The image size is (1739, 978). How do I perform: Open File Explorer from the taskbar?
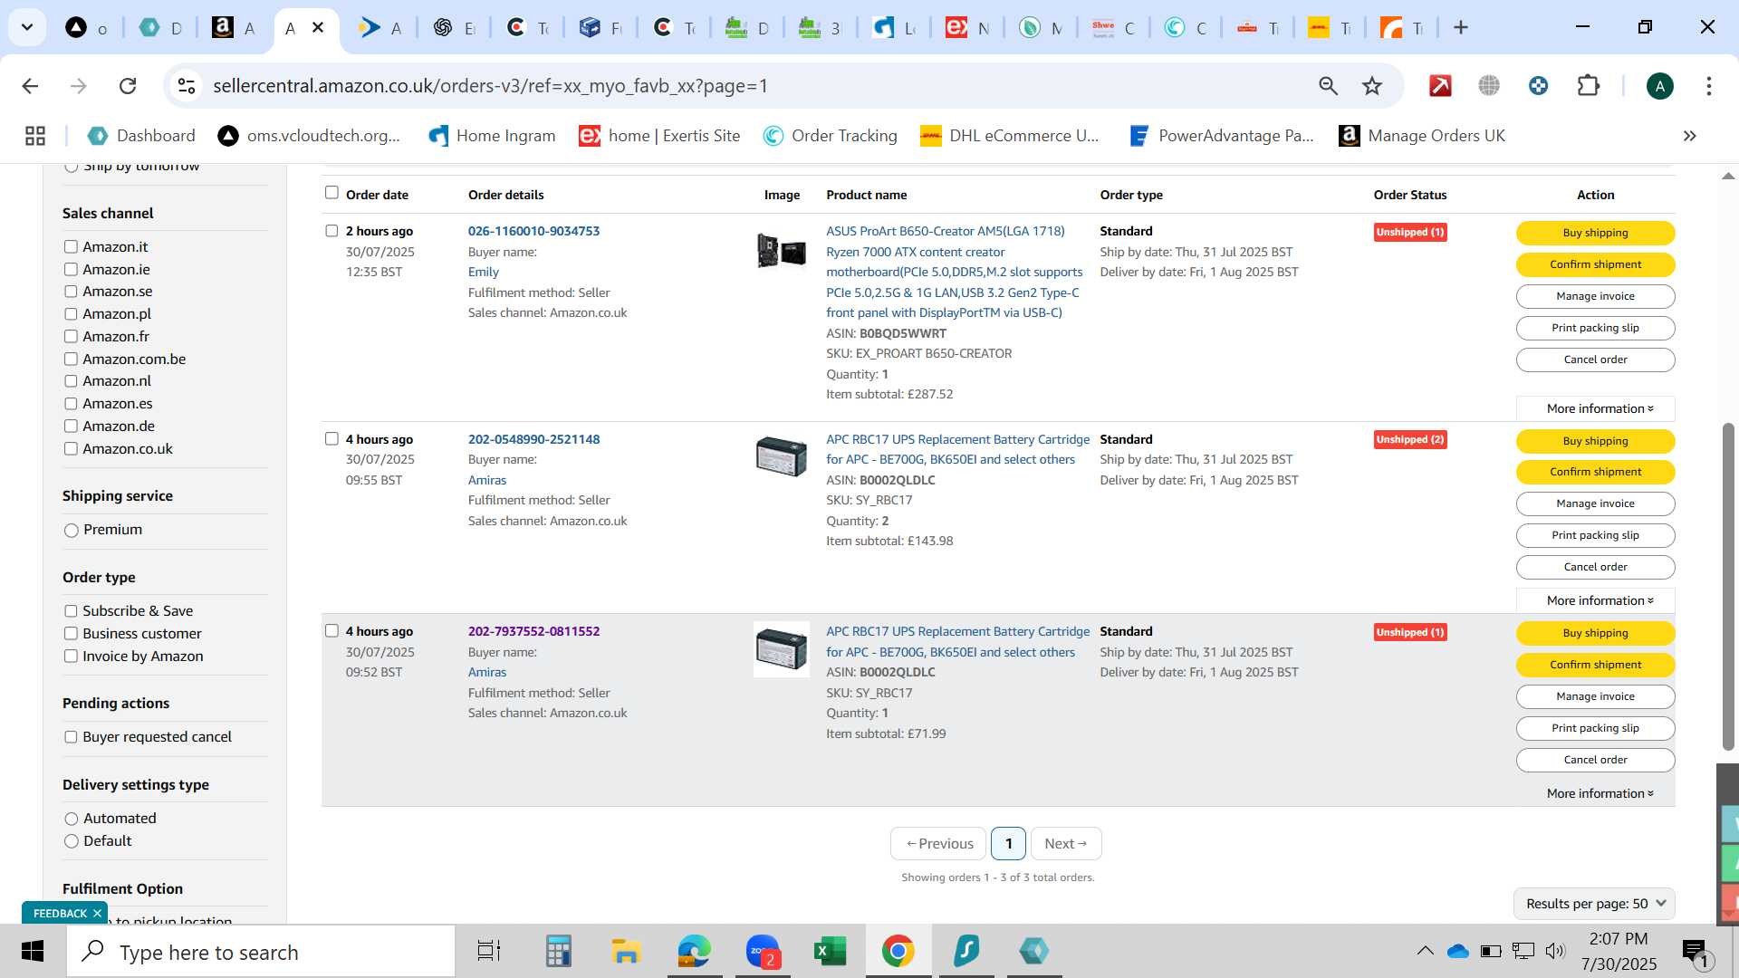click(x=626, y=952)
